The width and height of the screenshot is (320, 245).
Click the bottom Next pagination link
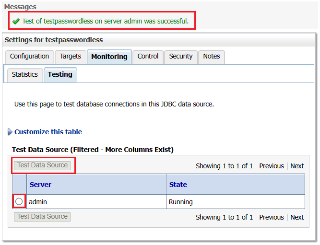[297, 218]
